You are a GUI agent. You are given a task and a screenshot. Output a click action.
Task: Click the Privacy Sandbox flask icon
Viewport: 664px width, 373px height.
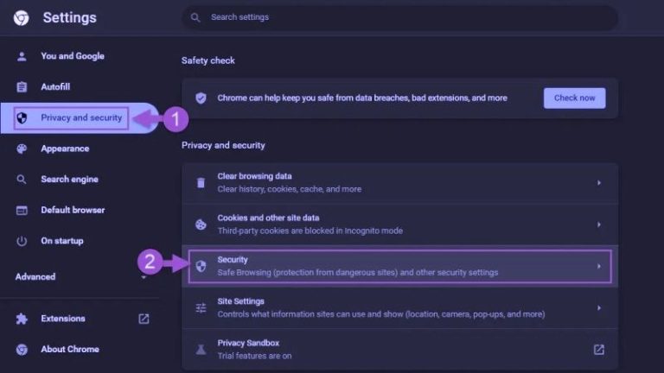point(201,349)
